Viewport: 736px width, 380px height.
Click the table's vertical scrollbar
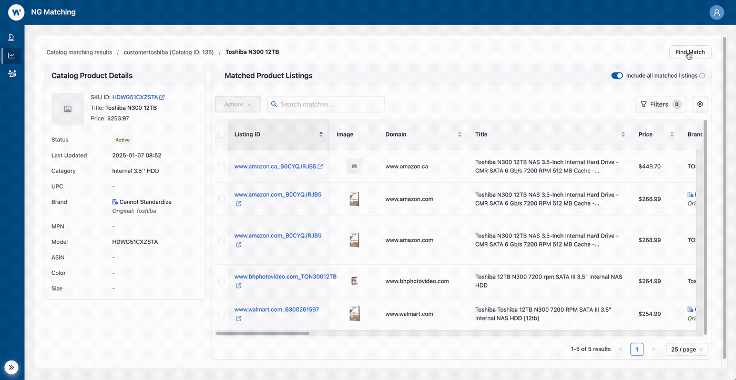706,227
